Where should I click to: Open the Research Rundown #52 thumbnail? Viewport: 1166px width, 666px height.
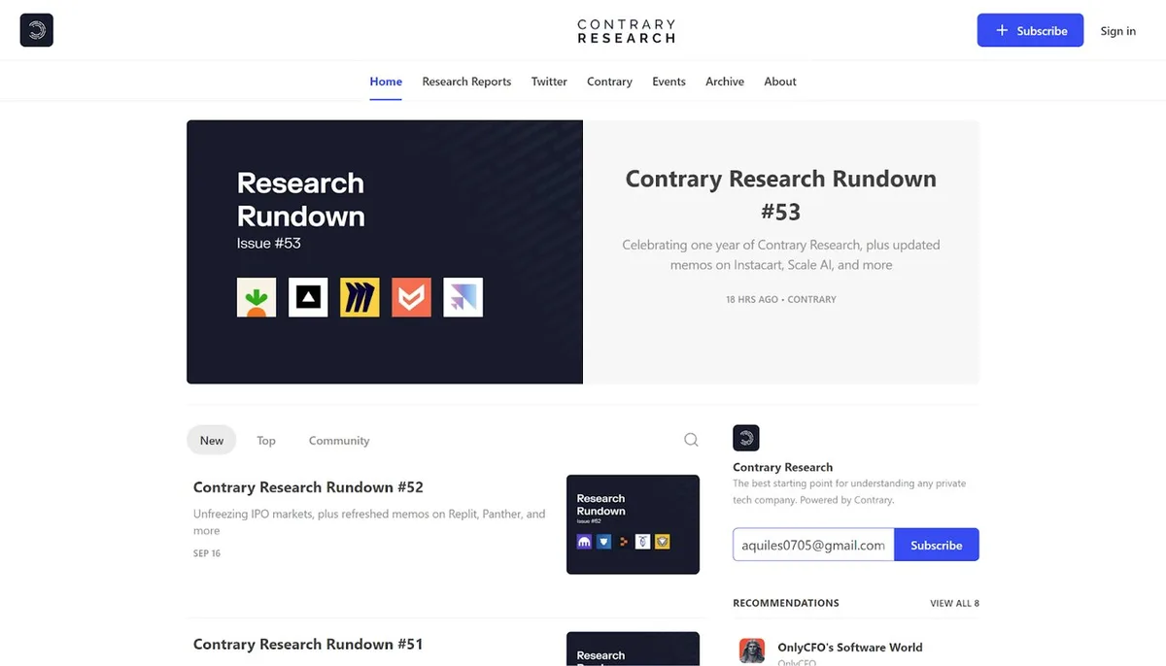(633, 524)
